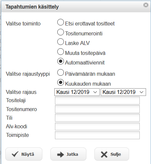Click the checkmark icon on Näytä
The image size is (151, 164).
tap(15, 154)
